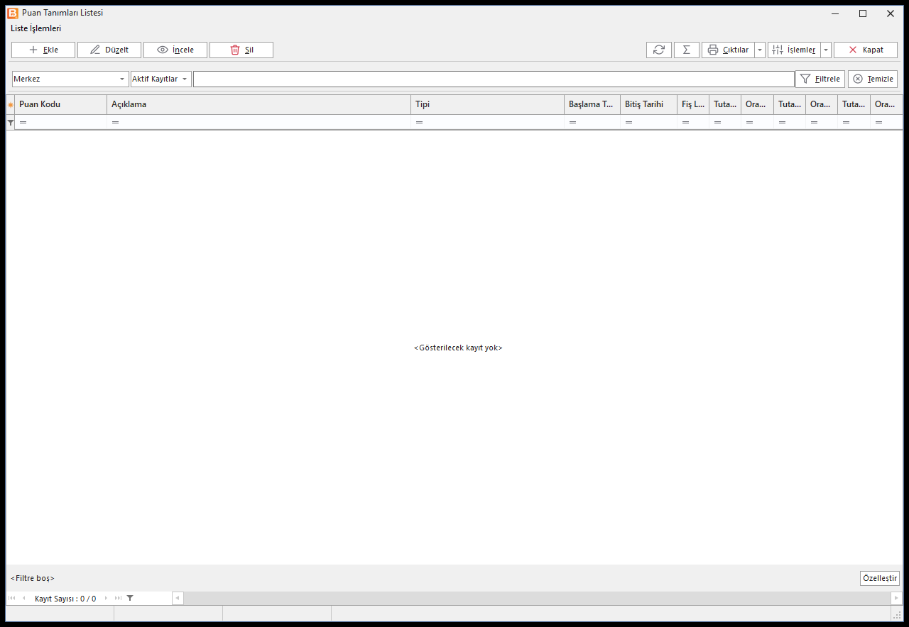Image resolution: width=909 pixels, height=627 pixels.
Task: Click the navigator funnel filter icon
Action: [x=130, y=598]
